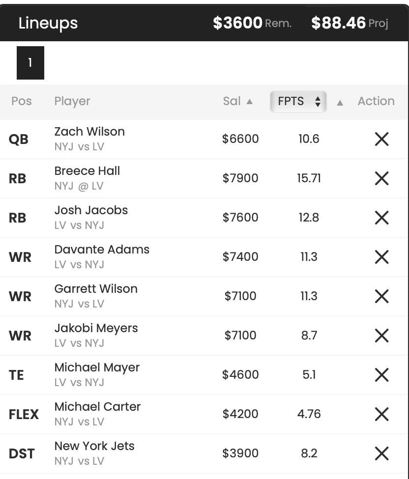409x479 pixels.
Task: Click sort arrow right of FPTS selector
Action: pyautogui.click(x=340, y=103)
